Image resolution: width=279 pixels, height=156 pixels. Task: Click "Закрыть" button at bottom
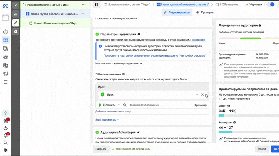pos(101,149)
